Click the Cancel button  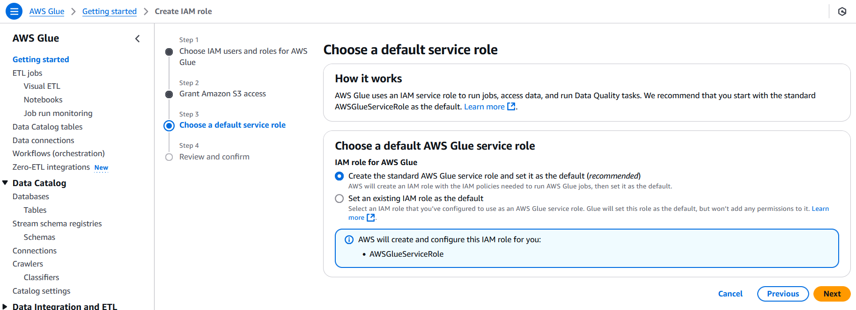[730, 294]
